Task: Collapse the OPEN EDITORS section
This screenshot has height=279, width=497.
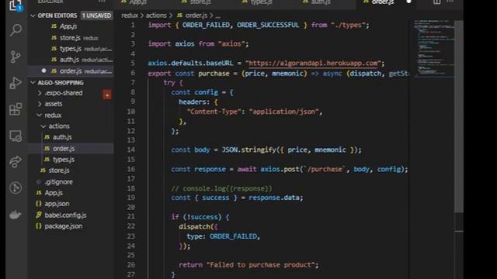Action: [x=33, y=15]
